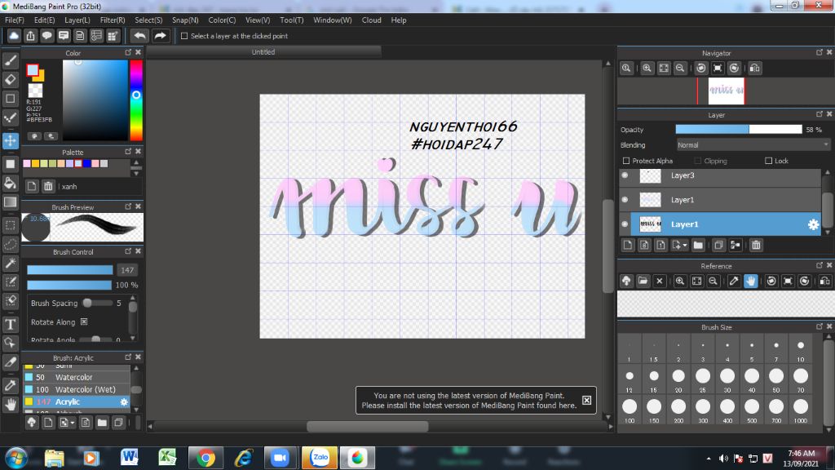Screen dimensions: 835x470
Task: Select the Brush tool in the left toolbar
Action: click(10, 60)
